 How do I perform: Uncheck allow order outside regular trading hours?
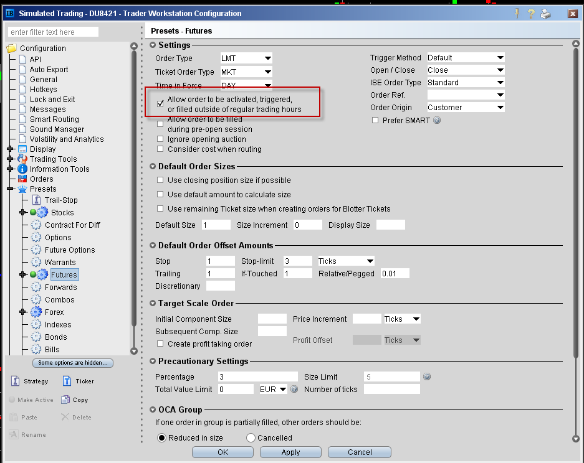point(160,104)
